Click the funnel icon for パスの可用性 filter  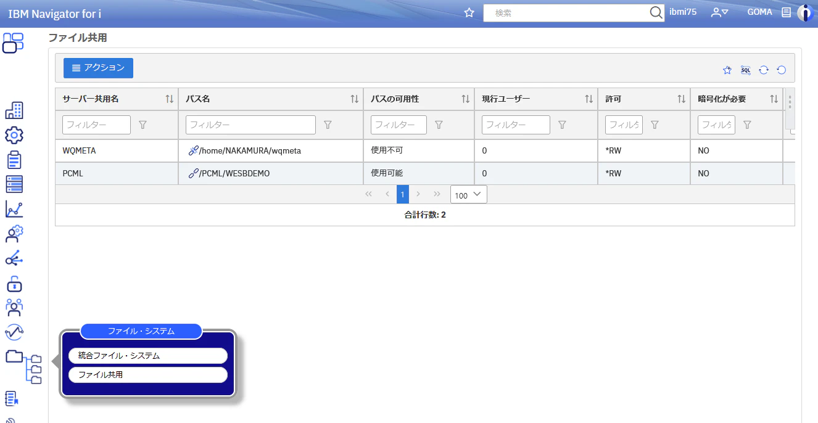439,125
